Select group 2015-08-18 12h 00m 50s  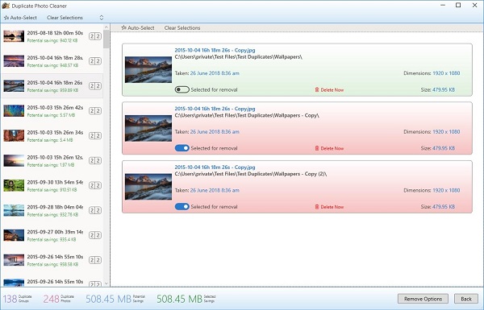point(52,36)
